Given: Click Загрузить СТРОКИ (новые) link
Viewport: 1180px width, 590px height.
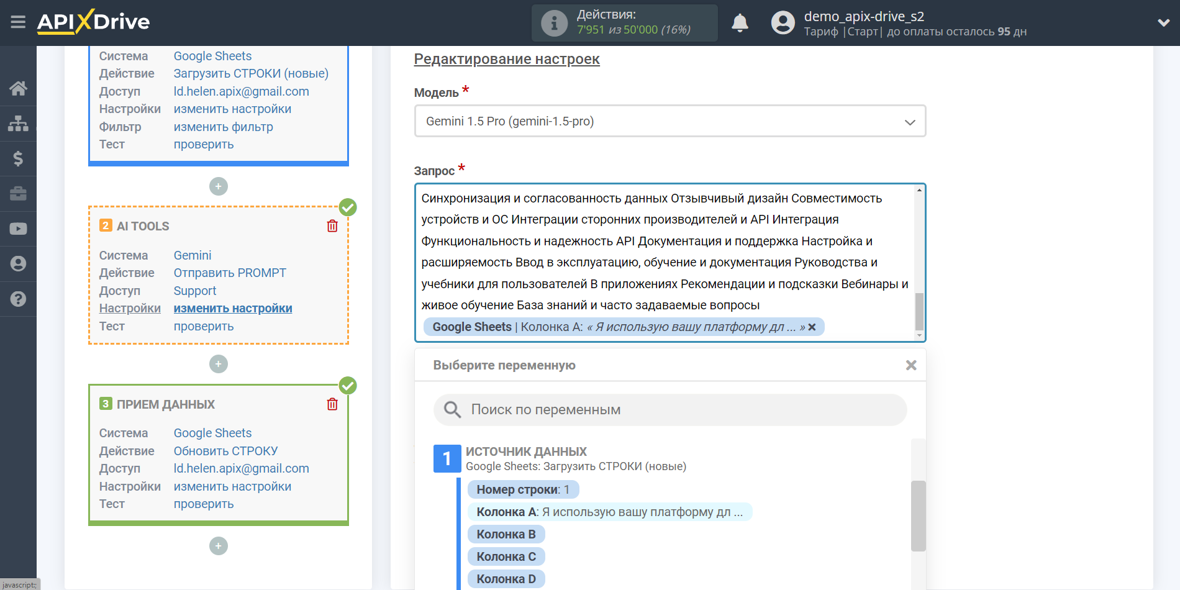Looking at the screenshot, I should click(251, 73).
